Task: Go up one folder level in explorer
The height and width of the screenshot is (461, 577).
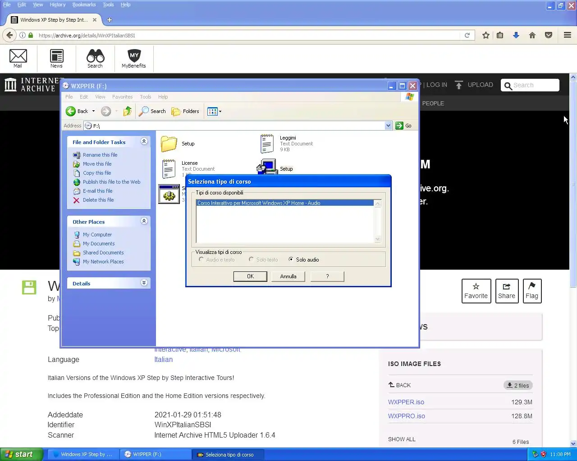Action: (x=128, y=111)
